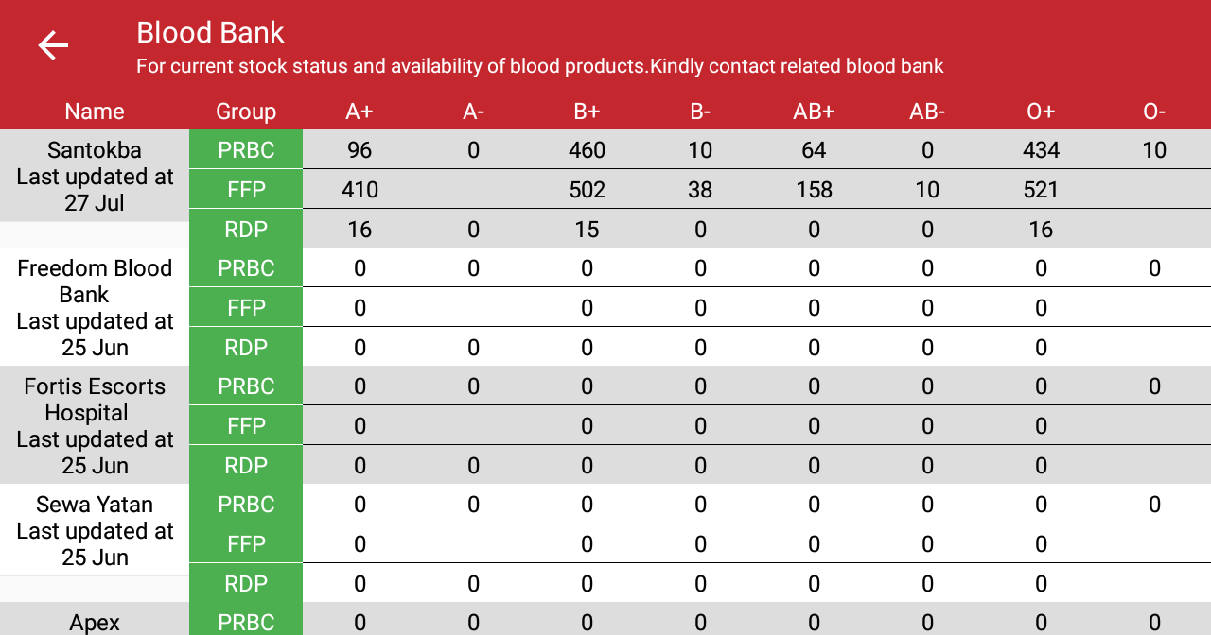Screen dimensions: 1211x635
Task: Click the 460 value under B+
Action: click(x=587, y=150)
